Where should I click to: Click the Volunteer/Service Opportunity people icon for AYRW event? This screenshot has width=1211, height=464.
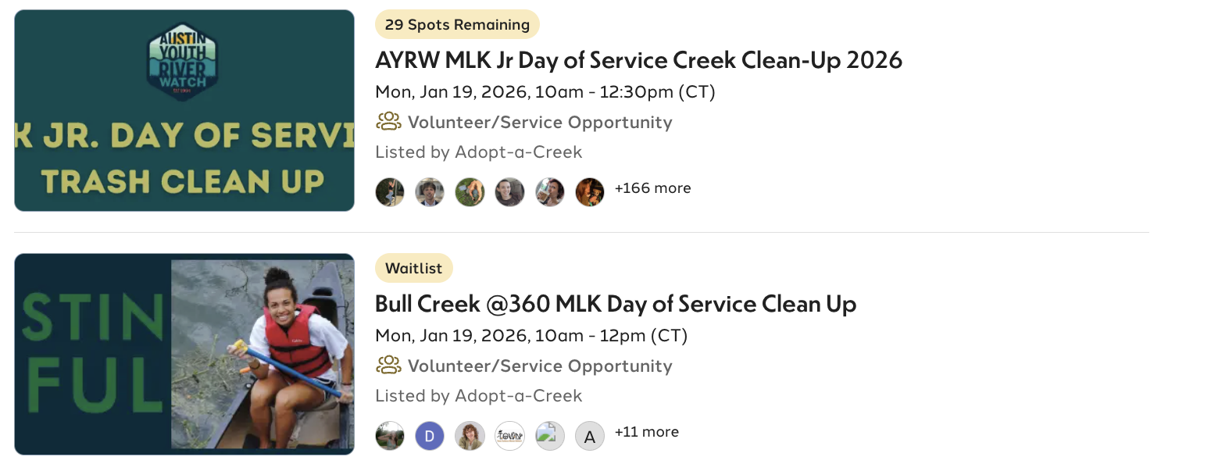(x=387, y=121)
